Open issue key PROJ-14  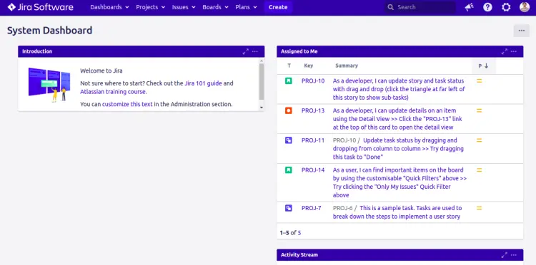(313, 170)
